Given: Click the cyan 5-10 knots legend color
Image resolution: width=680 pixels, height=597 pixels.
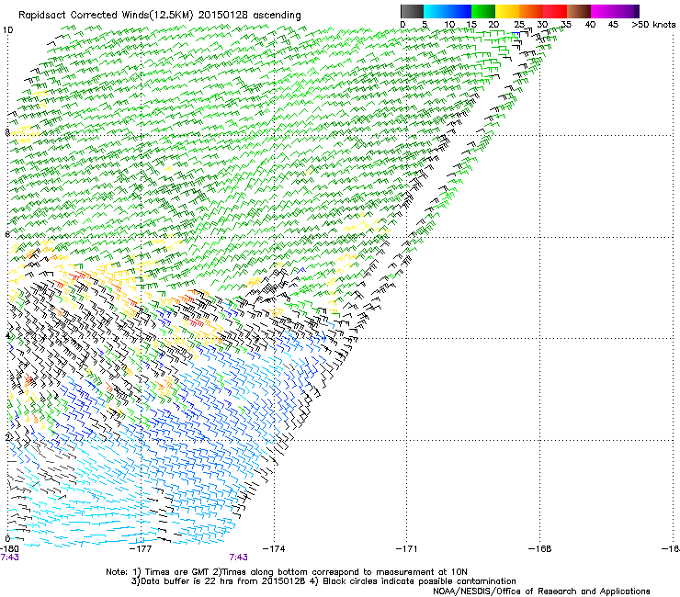Looking at the screenshot, I should [436, 11].
